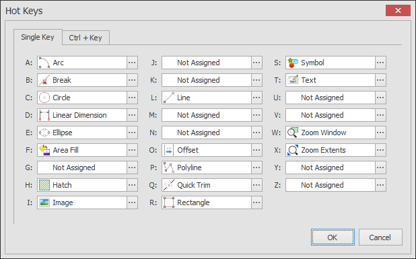Click the Arc tool icon for key A
Viewport: 416px width, 259px height.
tap(44, 63)
